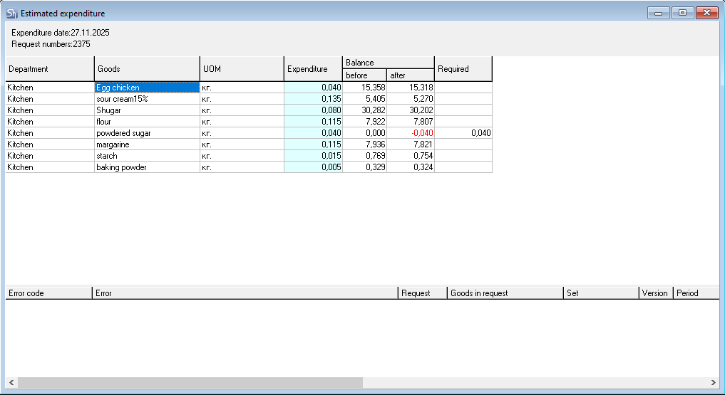The image size is (725, 395).
Task: Click the negative -0,040 balance value
Action: tap(411, 133)
